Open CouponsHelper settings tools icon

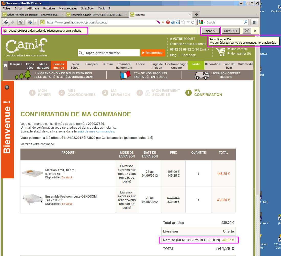click(x=247, y=31)
